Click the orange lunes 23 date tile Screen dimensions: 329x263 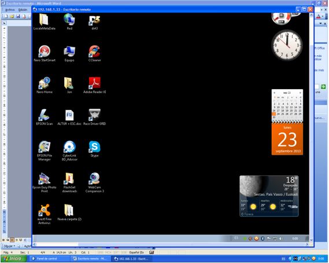click(x=287, y=139)
